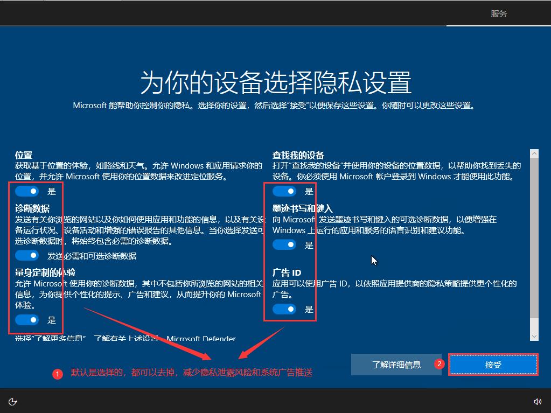Open the Ease of Access icon bottom left

[x=12, y=401]
